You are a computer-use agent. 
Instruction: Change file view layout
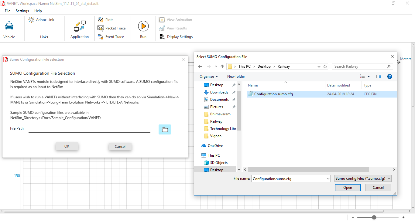362,76
